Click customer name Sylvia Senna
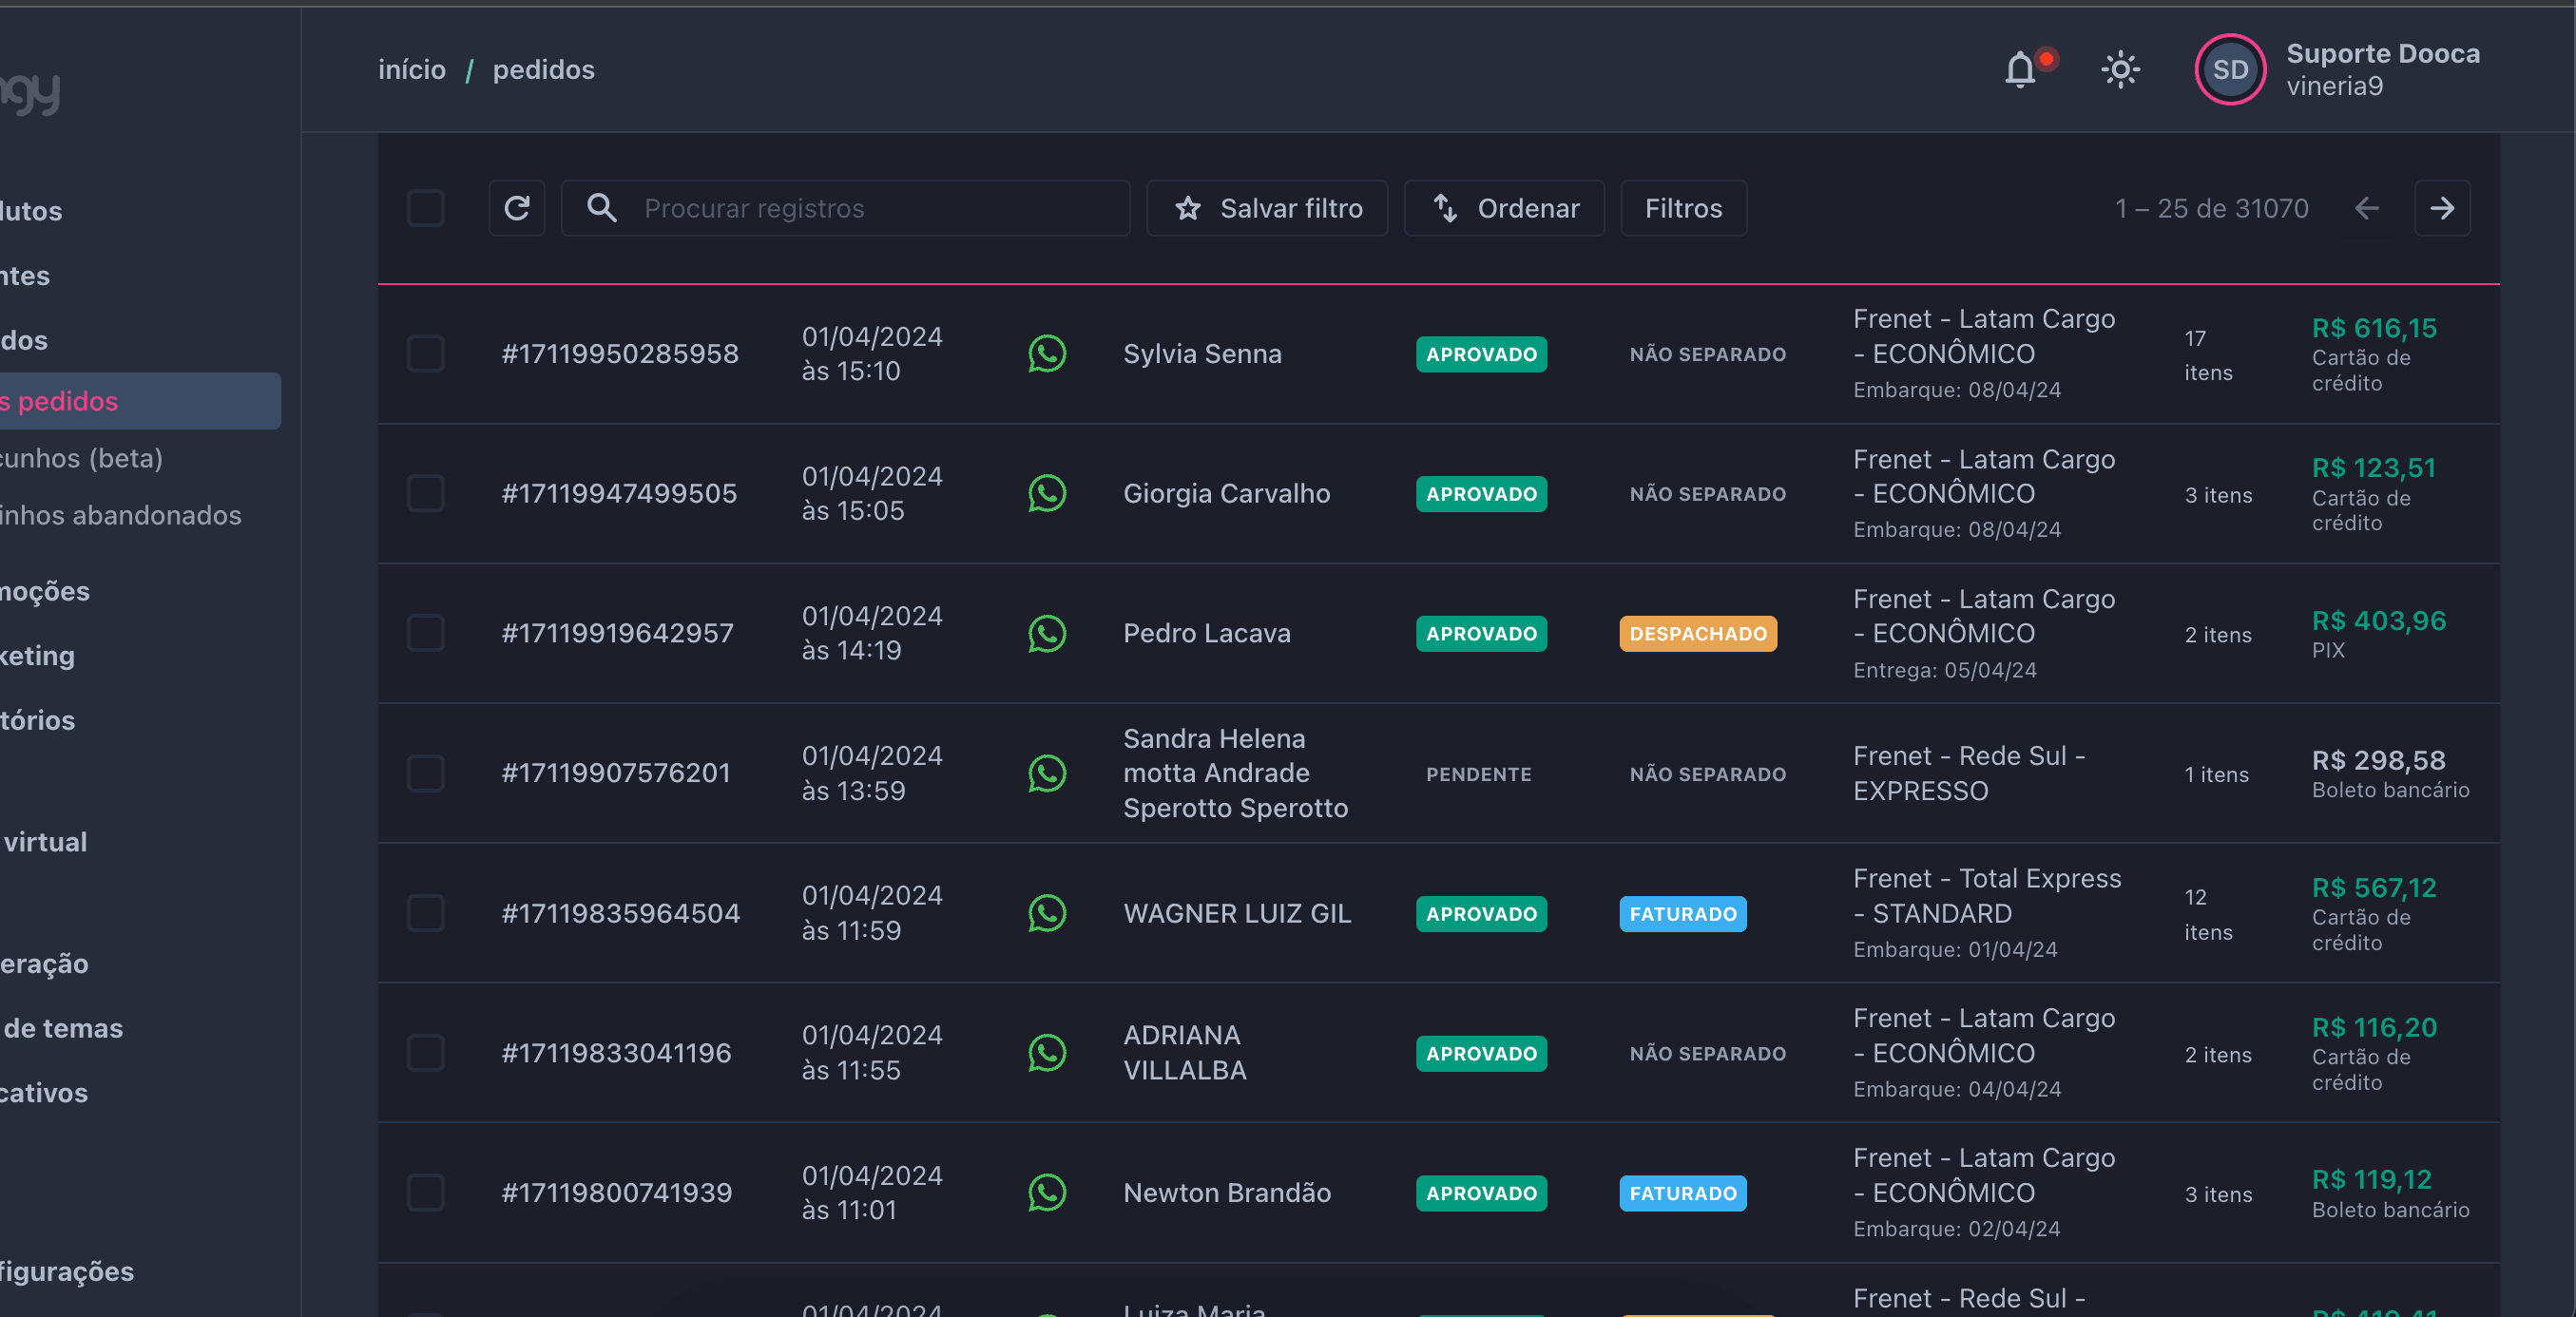Screen dimensions: 2576x1317 pyautogui.click(x=1202, y=354)
